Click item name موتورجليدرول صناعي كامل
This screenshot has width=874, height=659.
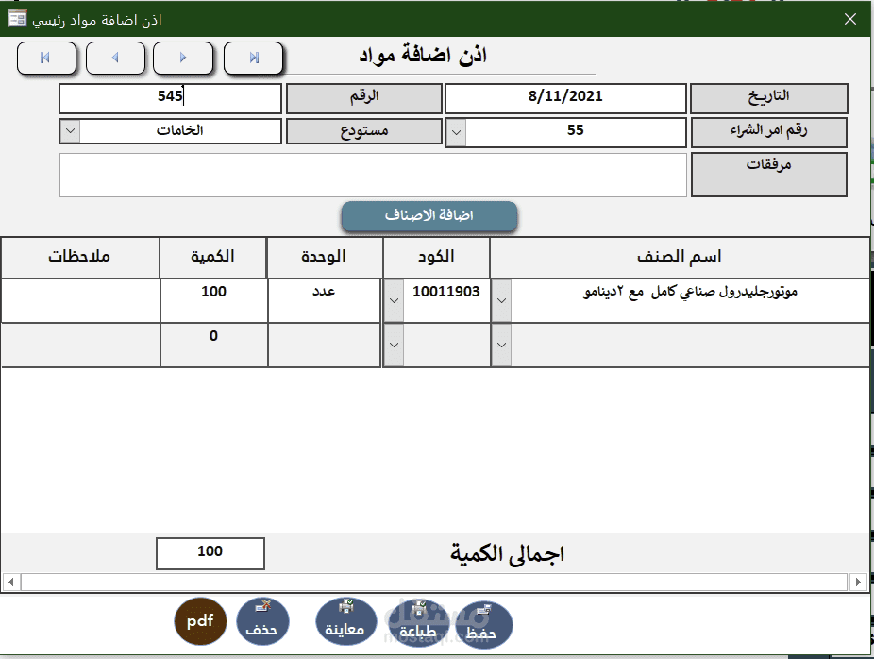690,300
